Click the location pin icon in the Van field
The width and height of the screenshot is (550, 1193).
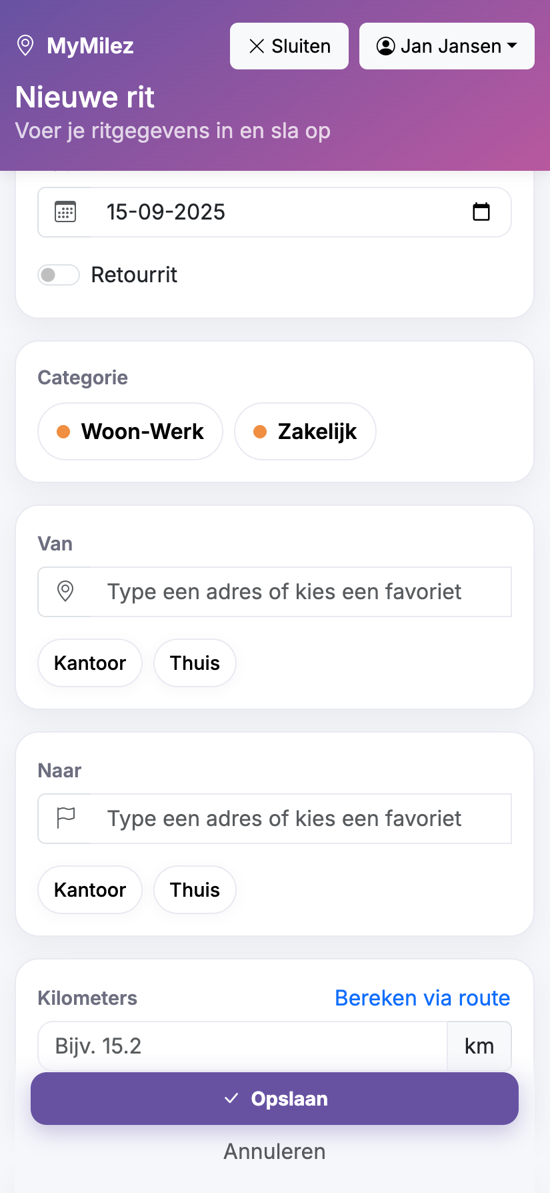65,592
